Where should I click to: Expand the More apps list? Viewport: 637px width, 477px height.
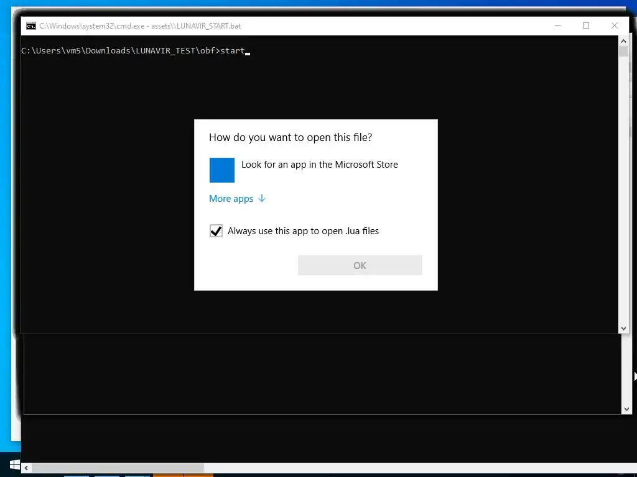tap(237, 199)
